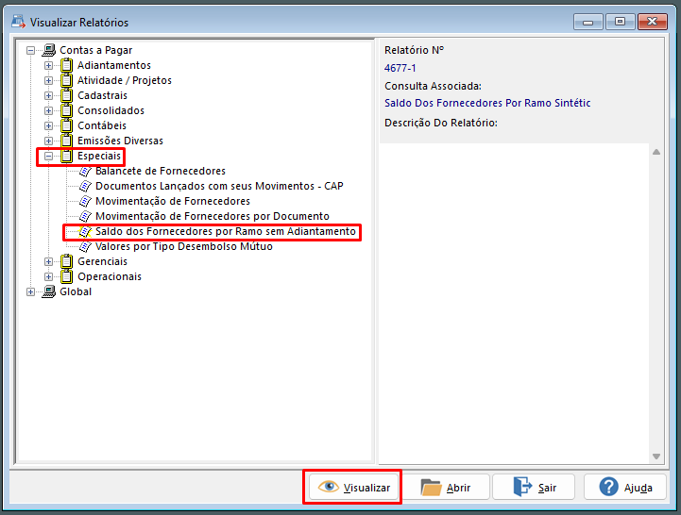Click the Sair button
681x515 pixels.
534,488
